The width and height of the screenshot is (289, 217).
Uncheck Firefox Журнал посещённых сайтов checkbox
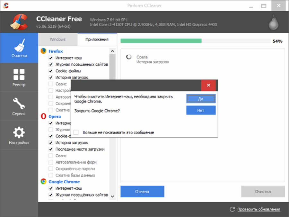point(51,64)
